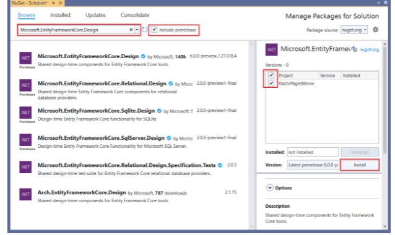Viewport: 395px width, 235px height.
Task: Toggle the RazorPagesMovie project checkbox
Action: (x=271, y=83)
